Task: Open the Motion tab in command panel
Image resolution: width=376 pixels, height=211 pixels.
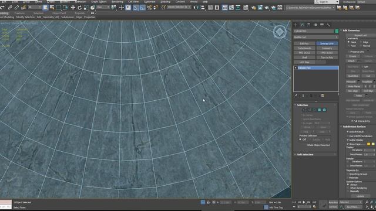Action: pos(315,25)
